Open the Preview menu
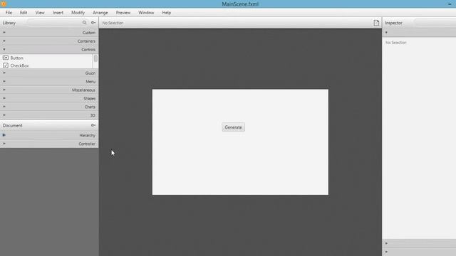456x256 pixels. tap(123, 13)
